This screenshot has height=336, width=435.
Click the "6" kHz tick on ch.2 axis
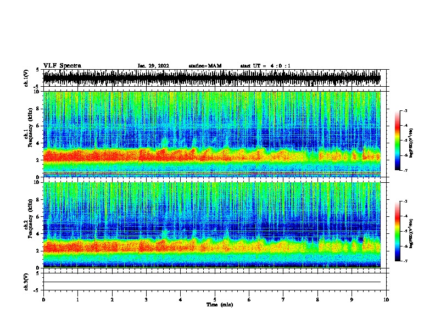(39, 217)
